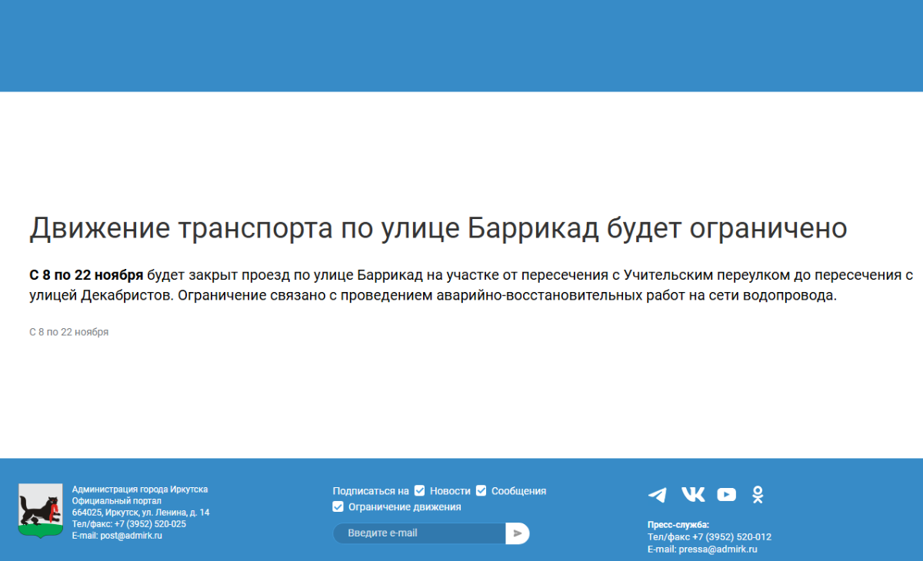Open the Telegram social link
Screen dimensions: 923x561
tap(657, 494)
